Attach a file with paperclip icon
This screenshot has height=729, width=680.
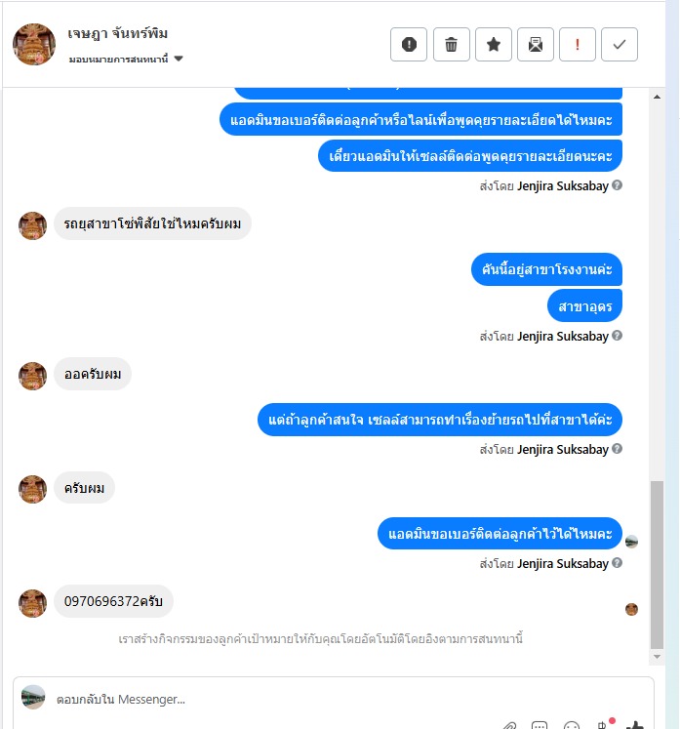[x=509, y=725]
